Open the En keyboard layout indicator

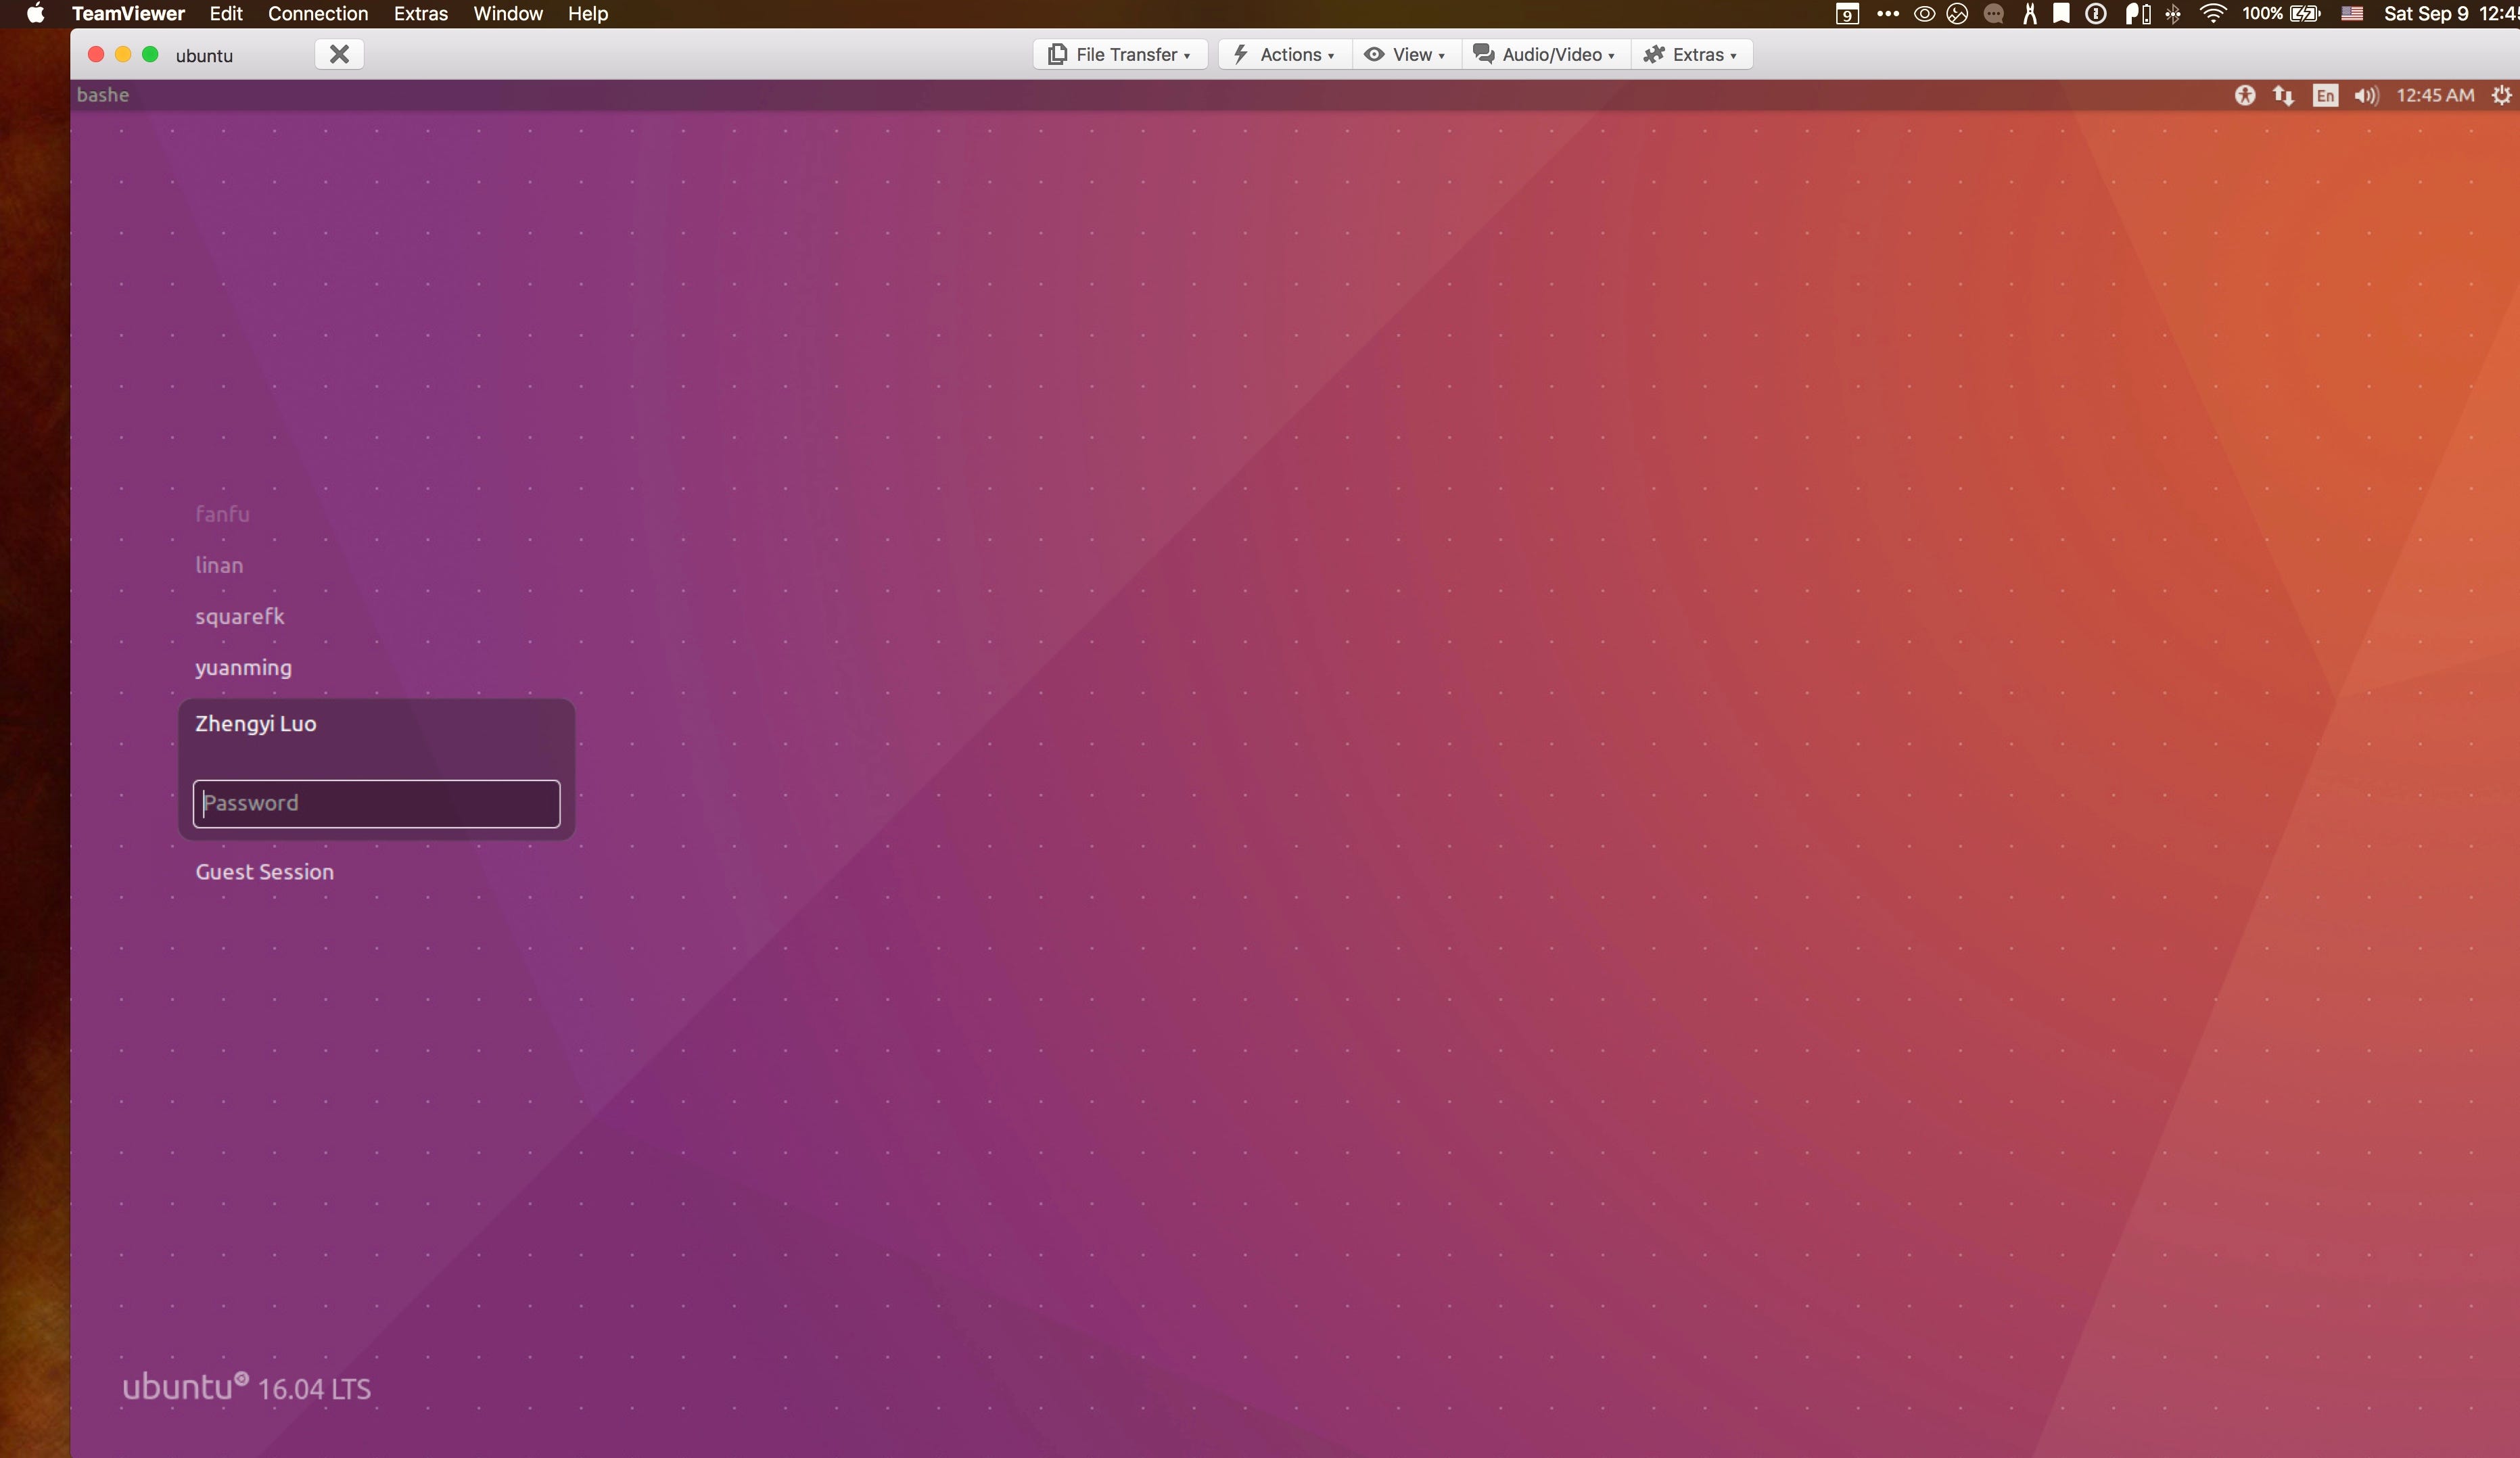coord(2325,95)
